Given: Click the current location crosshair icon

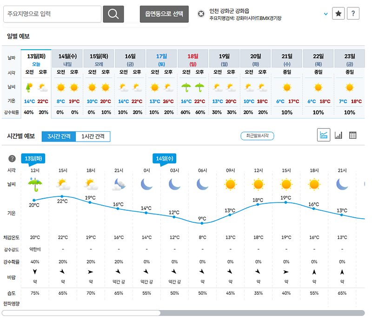Looking at the screenshot, I should [201, 14].
